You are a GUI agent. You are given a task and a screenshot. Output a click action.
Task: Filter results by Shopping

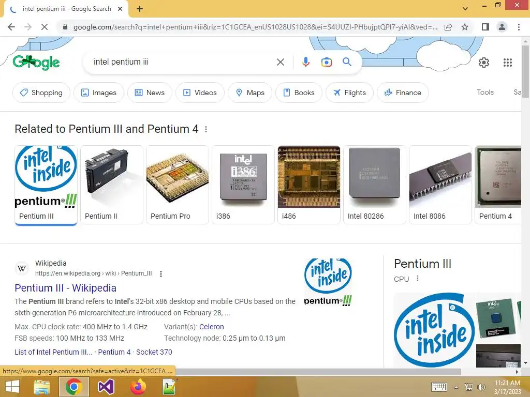point(41,93)
